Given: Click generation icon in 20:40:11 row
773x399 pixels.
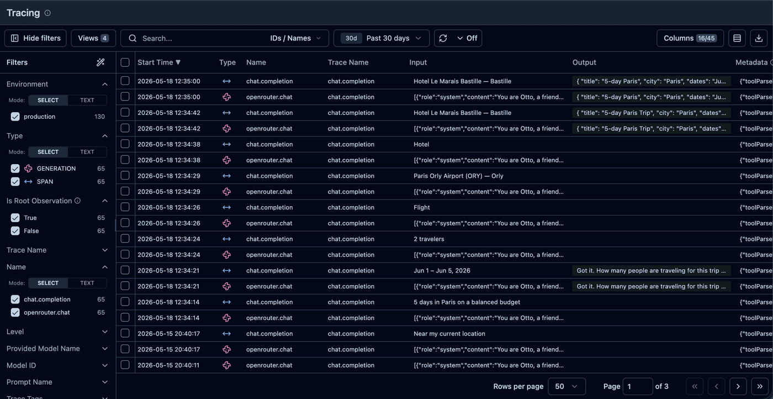Looking at the screenshot, I should tap(226, 365).
